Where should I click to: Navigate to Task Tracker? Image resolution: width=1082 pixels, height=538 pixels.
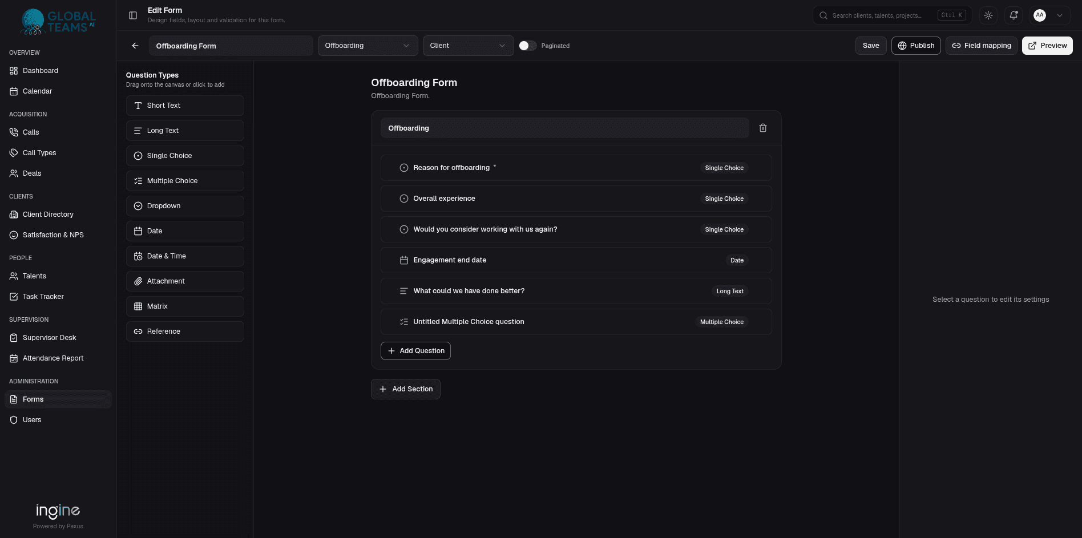58,297
